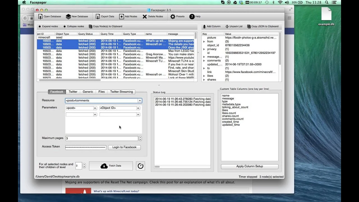Screen dimensions: 359x202
Task: Click the Apply Column Setup button
Action: (x=249, y=166)
